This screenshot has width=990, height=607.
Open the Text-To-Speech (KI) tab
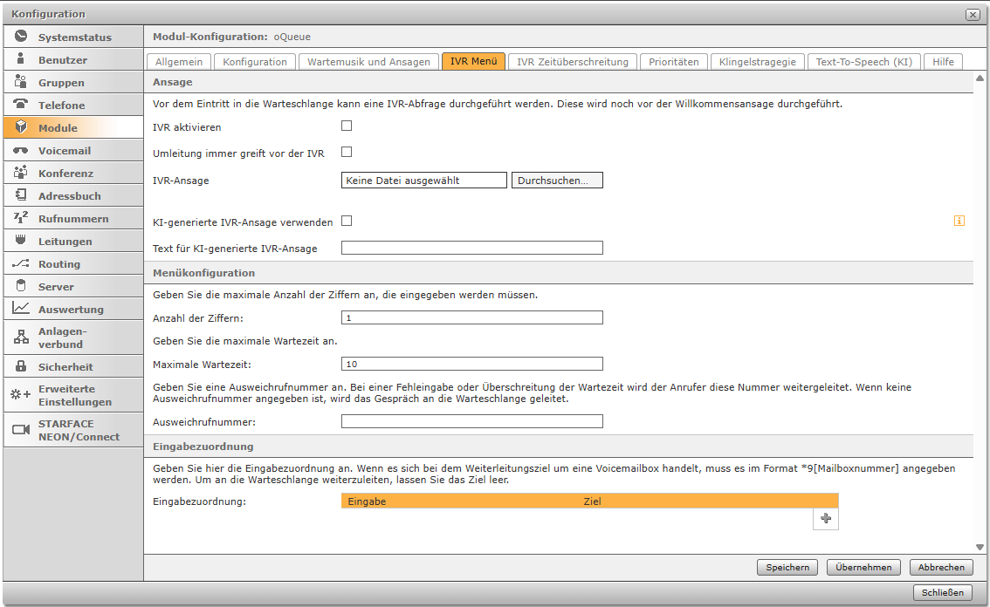pyautogui.click(x=863, y=62)
